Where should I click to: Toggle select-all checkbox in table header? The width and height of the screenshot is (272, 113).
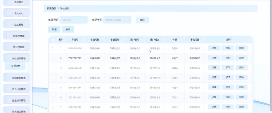[53, 40]
